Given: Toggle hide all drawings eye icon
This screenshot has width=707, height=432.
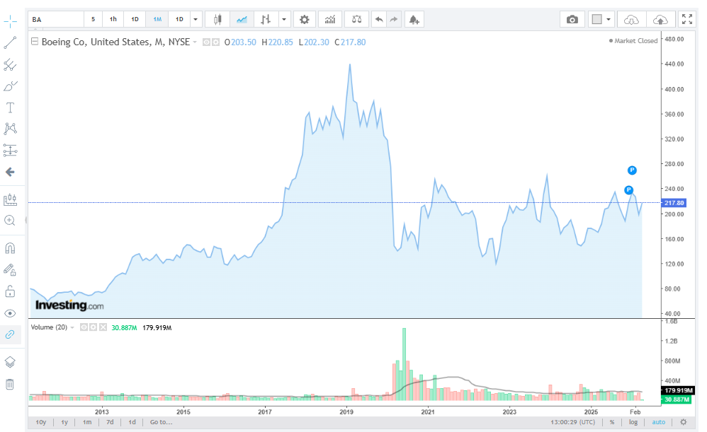Looking at the screenshot, I should (x=10, y=313).
